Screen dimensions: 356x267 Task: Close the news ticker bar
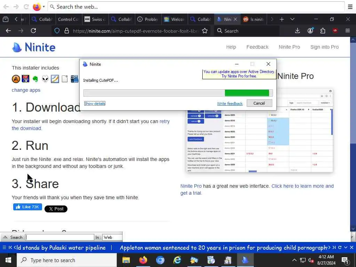tap(351, 248)
